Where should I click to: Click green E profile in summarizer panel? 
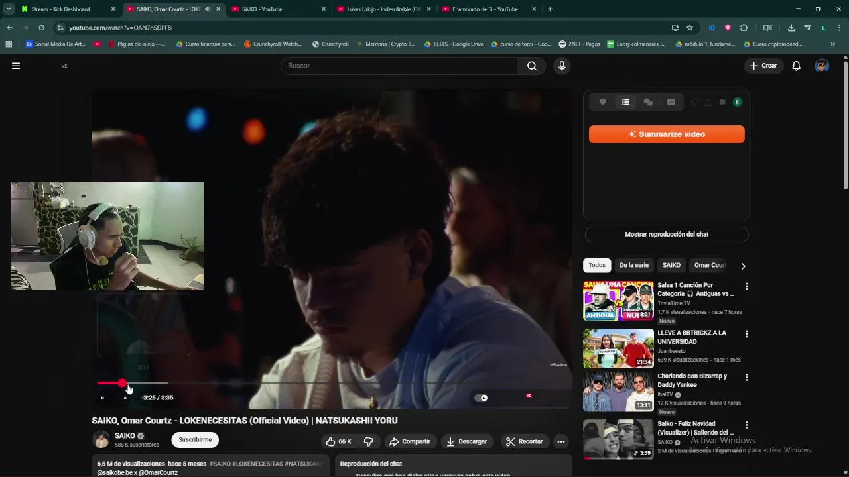(738, 102)
